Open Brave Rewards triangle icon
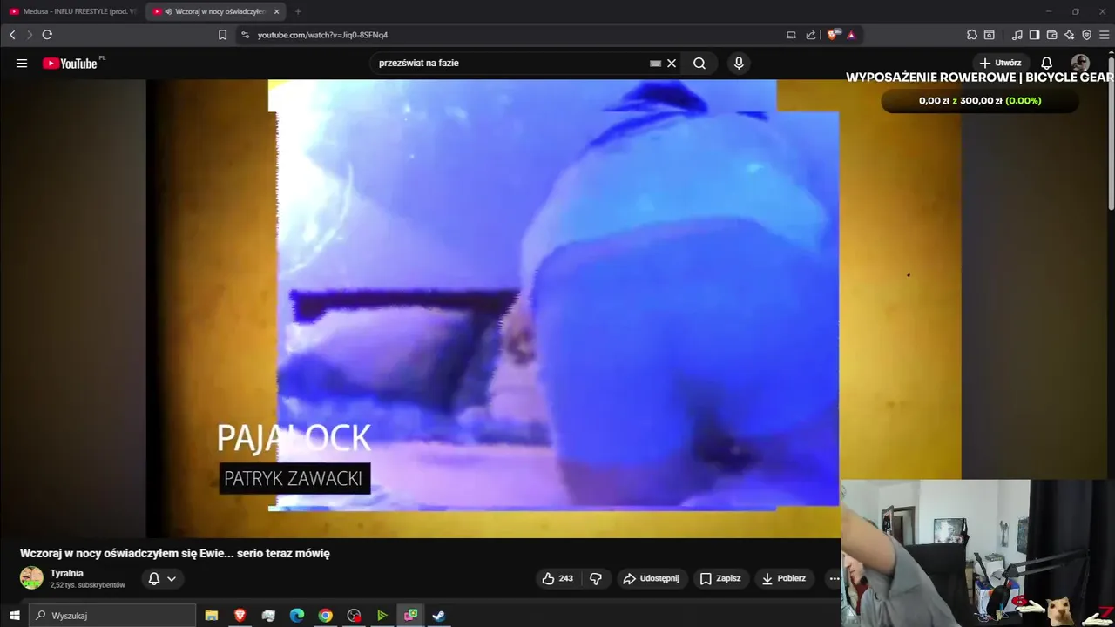1115x627 pixels. [x=851, y=35]
